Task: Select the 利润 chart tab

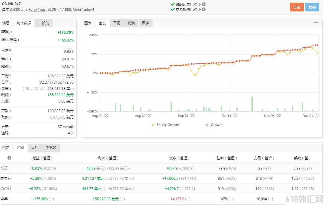Action: coord(131,23)
